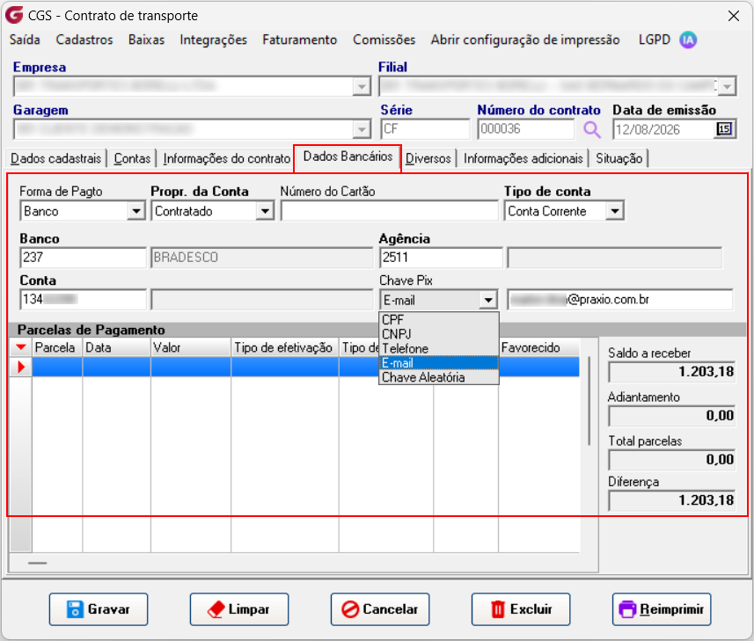Image resolution: width=754 pixels, height=641 pixels.
Task: Select the Dados Bancários tab
Action: [x=348, y=157]
